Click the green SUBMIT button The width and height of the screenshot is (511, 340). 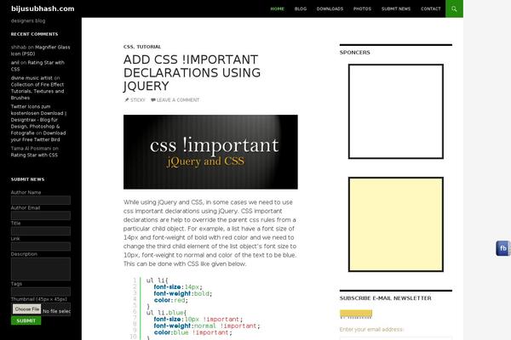[x=26, y=320]
